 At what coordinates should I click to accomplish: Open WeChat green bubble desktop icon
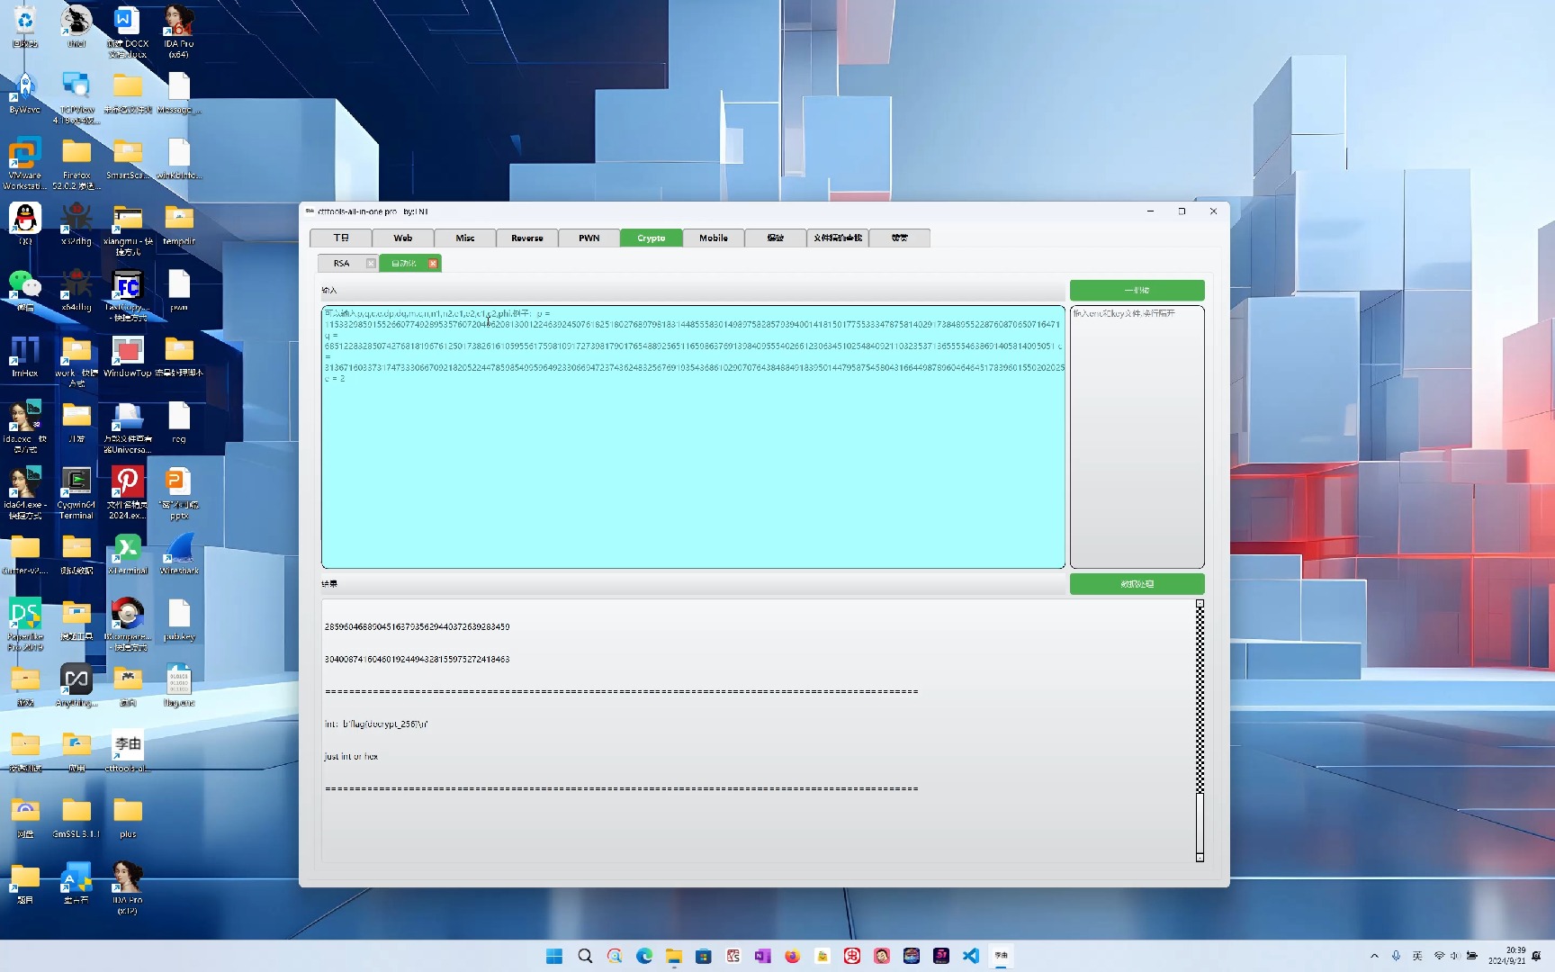[x=25, y=290]
